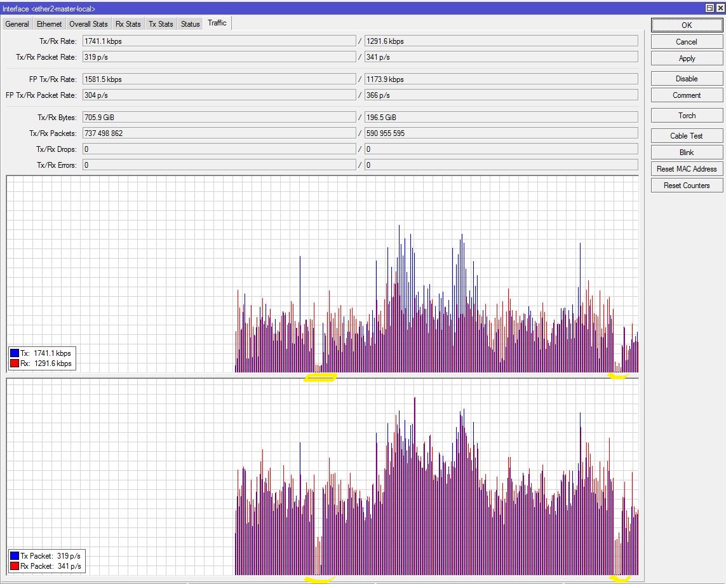Viewport: 726px width, 584px height.
Task: Click the blue Tx legend swatch
Action: (x=15, y=353)
